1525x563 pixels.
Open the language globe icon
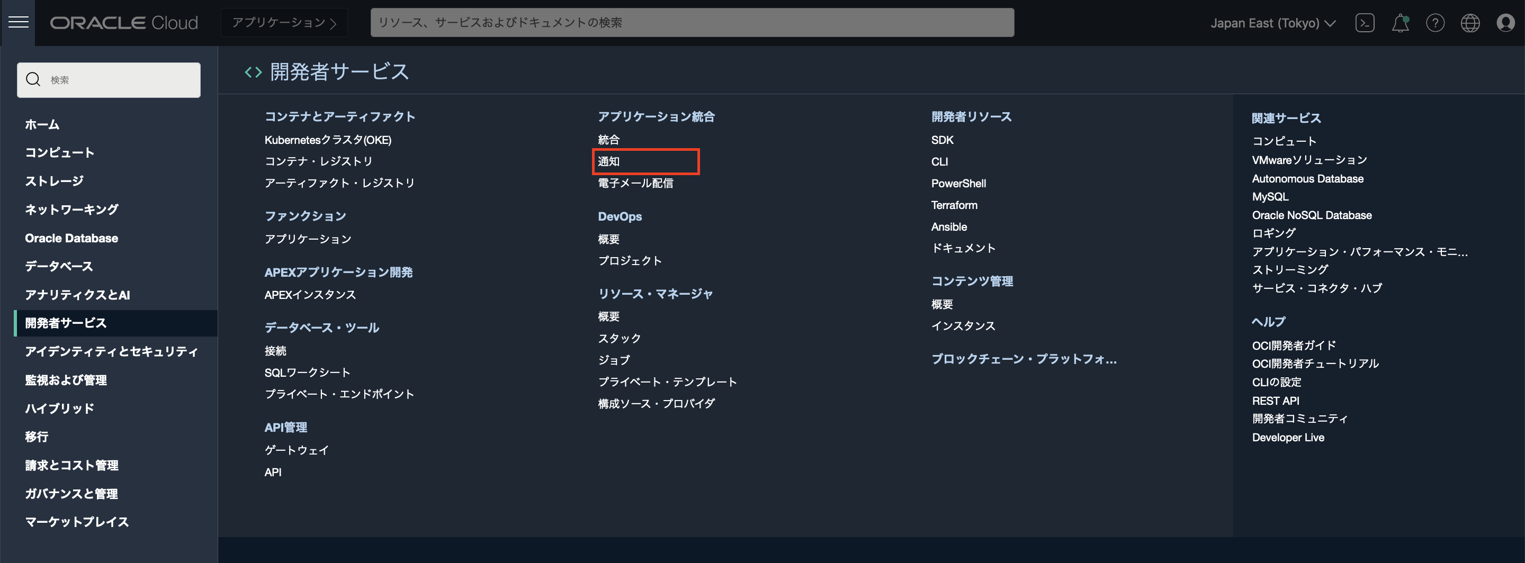(x=1470, y=22)
